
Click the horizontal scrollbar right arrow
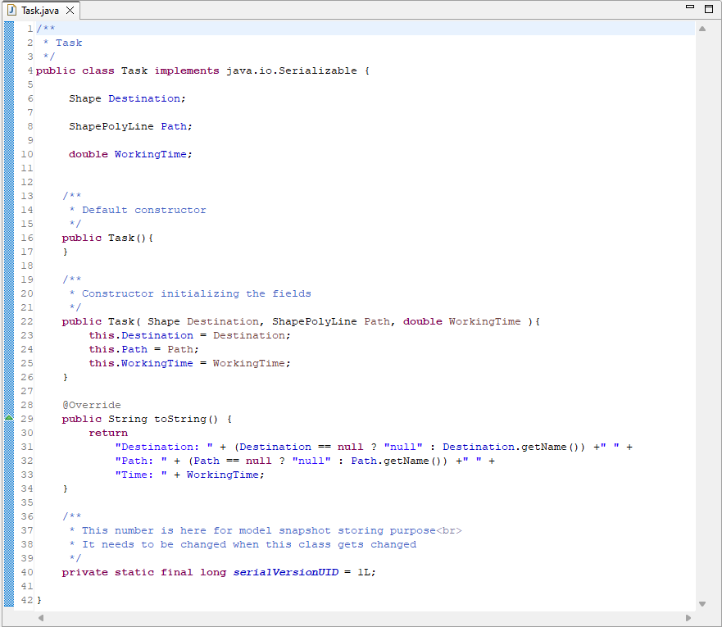click(688, 618)
